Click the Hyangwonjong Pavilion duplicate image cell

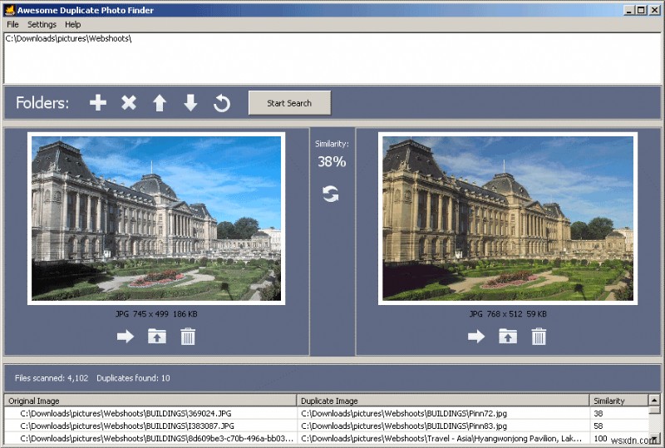[443, 438]
